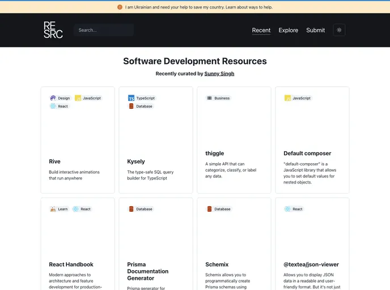Click the React icon on React Handbook card

click(75, 209)
